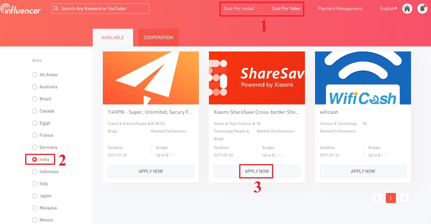Open the ShareSave Xiaomi thumbnail
The image size is (431, 224).
257,78
